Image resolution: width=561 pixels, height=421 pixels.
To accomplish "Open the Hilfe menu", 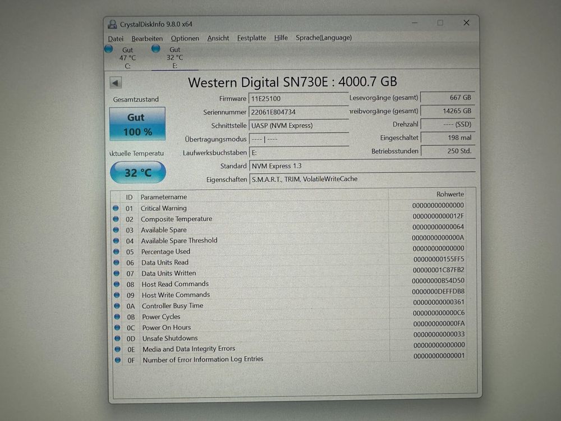I will (x=281, y=38).
